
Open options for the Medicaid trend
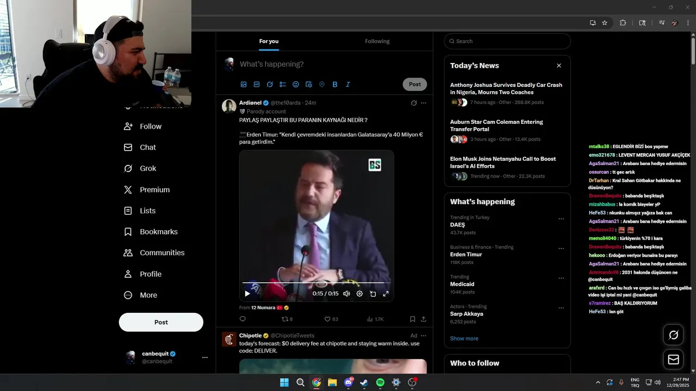561,278
